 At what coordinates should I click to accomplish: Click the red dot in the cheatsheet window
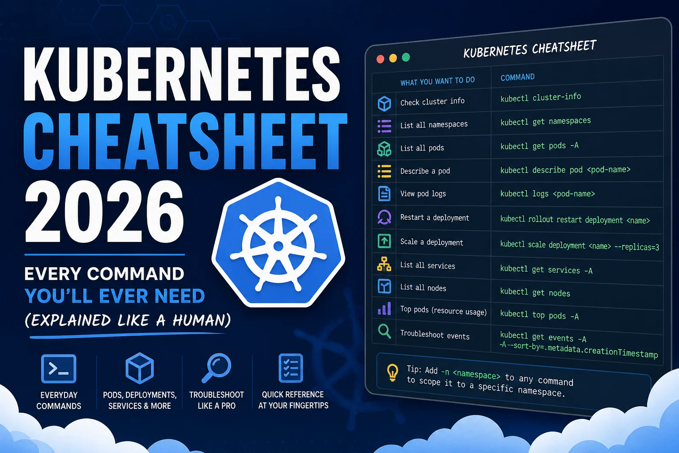[x=380, y=59]
